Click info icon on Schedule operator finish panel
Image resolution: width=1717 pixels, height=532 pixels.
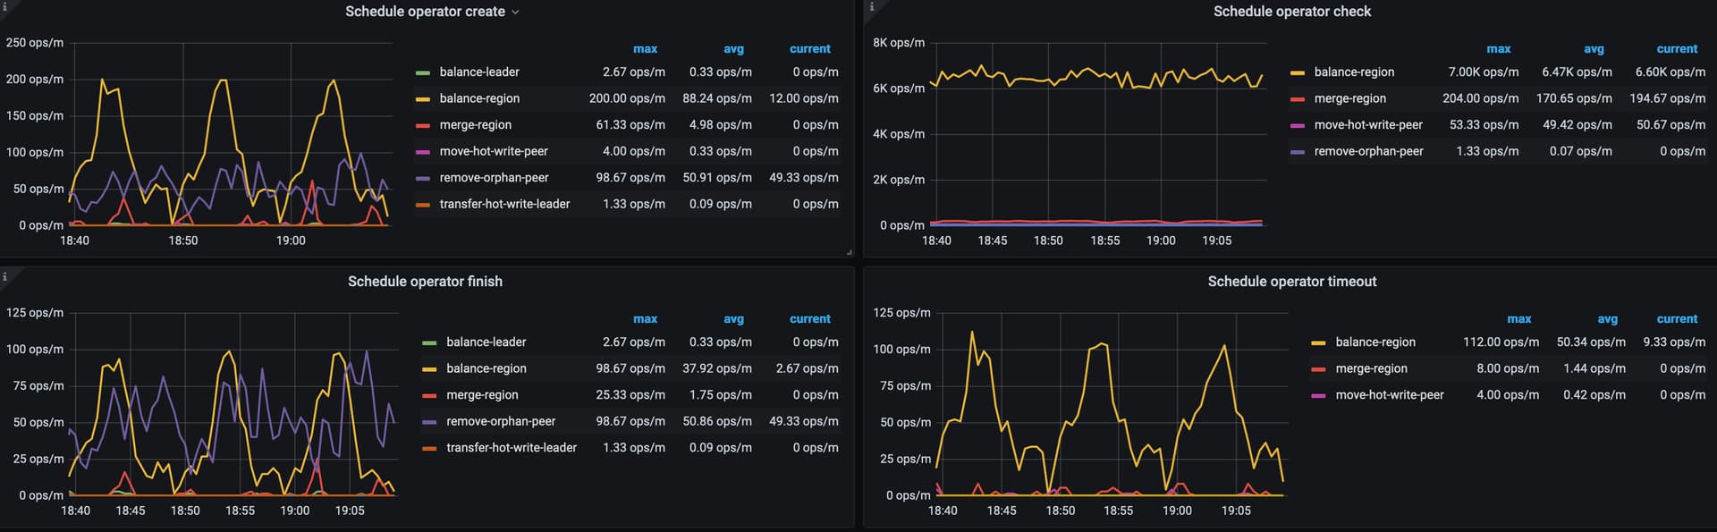[4, 276]
